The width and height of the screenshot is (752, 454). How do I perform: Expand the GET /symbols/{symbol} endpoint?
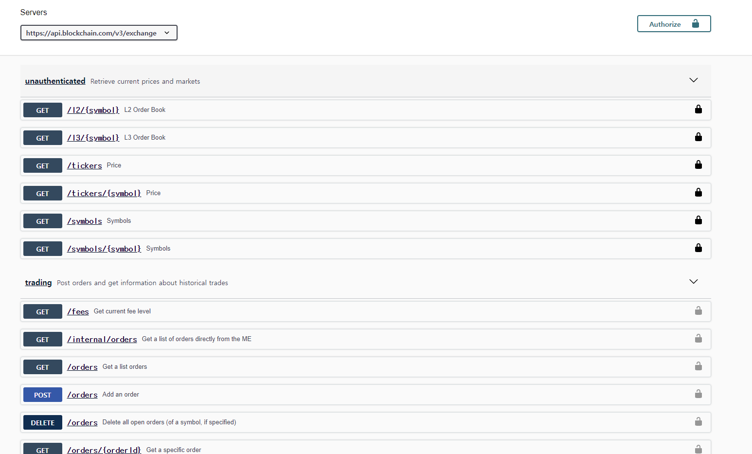(366, 249)
